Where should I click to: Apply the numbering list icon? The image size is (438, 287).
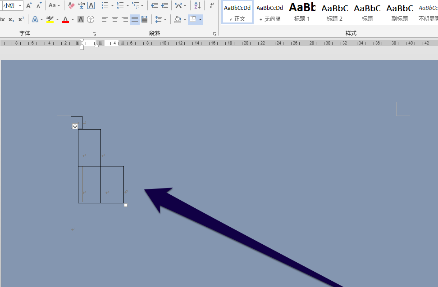(120, 5)
